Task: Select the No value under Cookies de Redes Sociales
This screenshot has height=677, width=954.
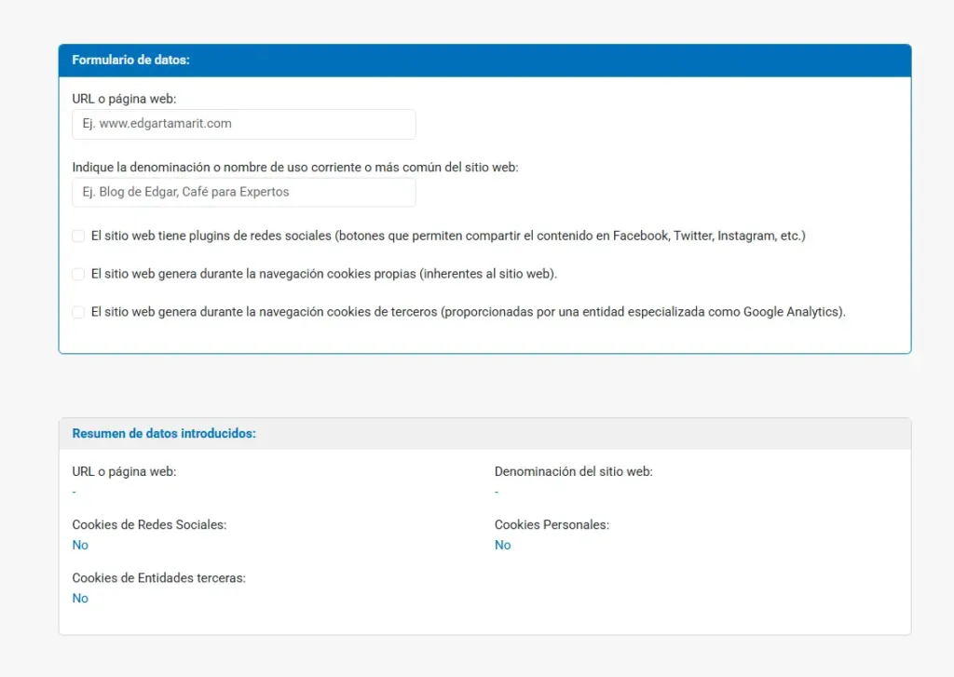Action: pos(80,546)
